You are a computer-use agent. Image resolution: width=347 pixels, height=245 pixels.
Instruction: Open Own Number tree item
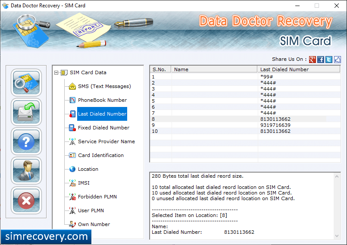click(x=94, y=224)
